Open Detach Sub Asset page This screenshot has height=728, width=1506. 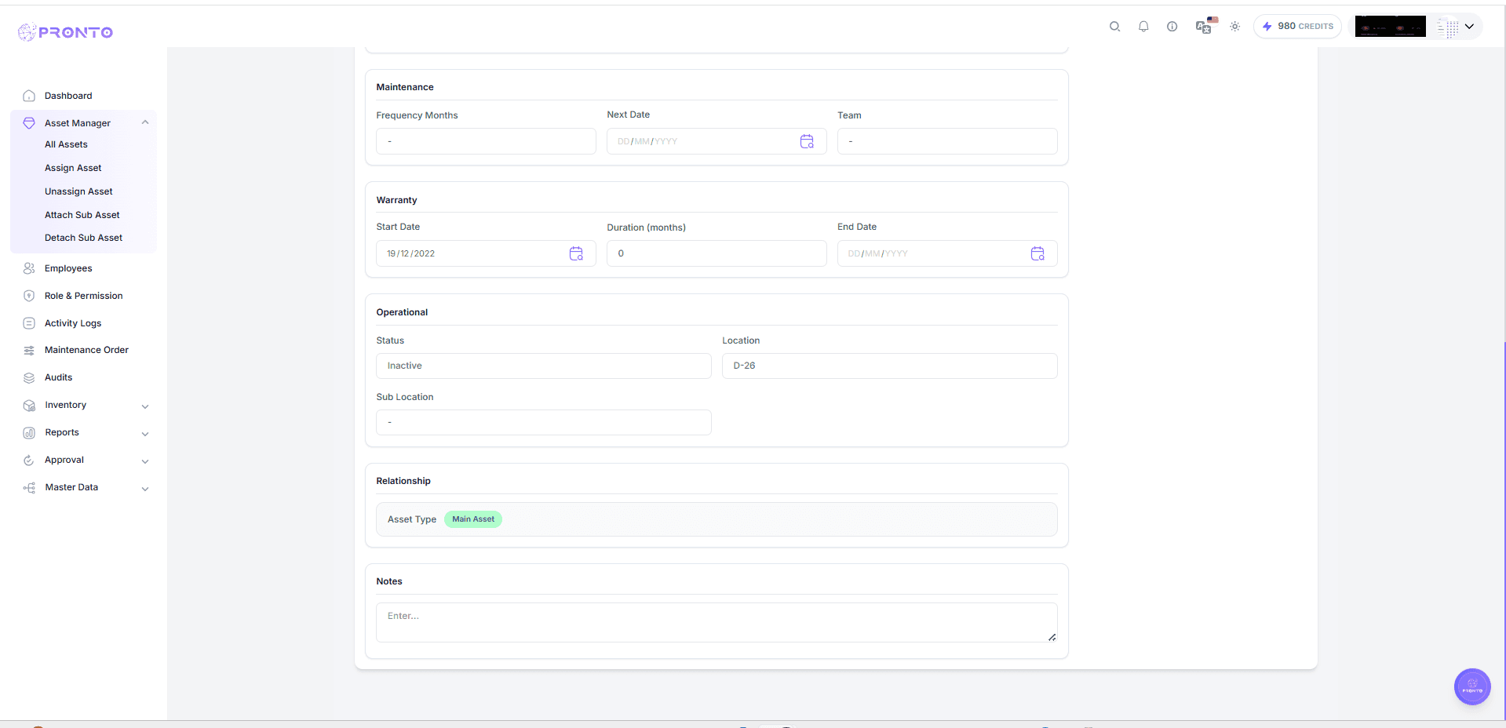[x=84, y=238]
